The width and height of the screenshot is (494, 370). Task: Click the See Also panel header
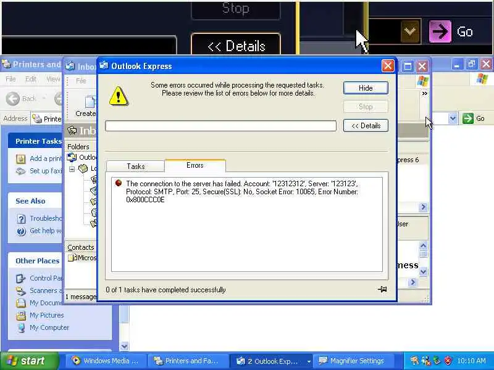tap(35, 201)
